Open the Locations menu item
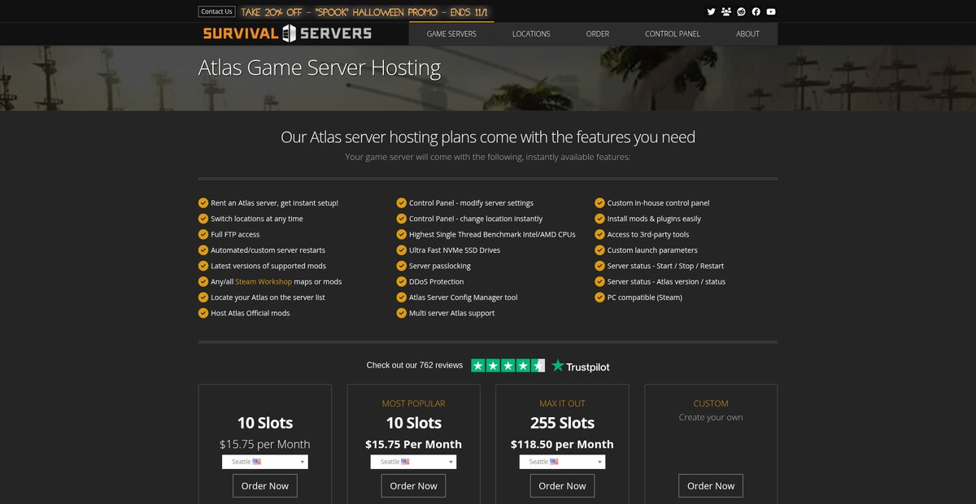This screenshot has height=504, width=976. pos(531,34)
